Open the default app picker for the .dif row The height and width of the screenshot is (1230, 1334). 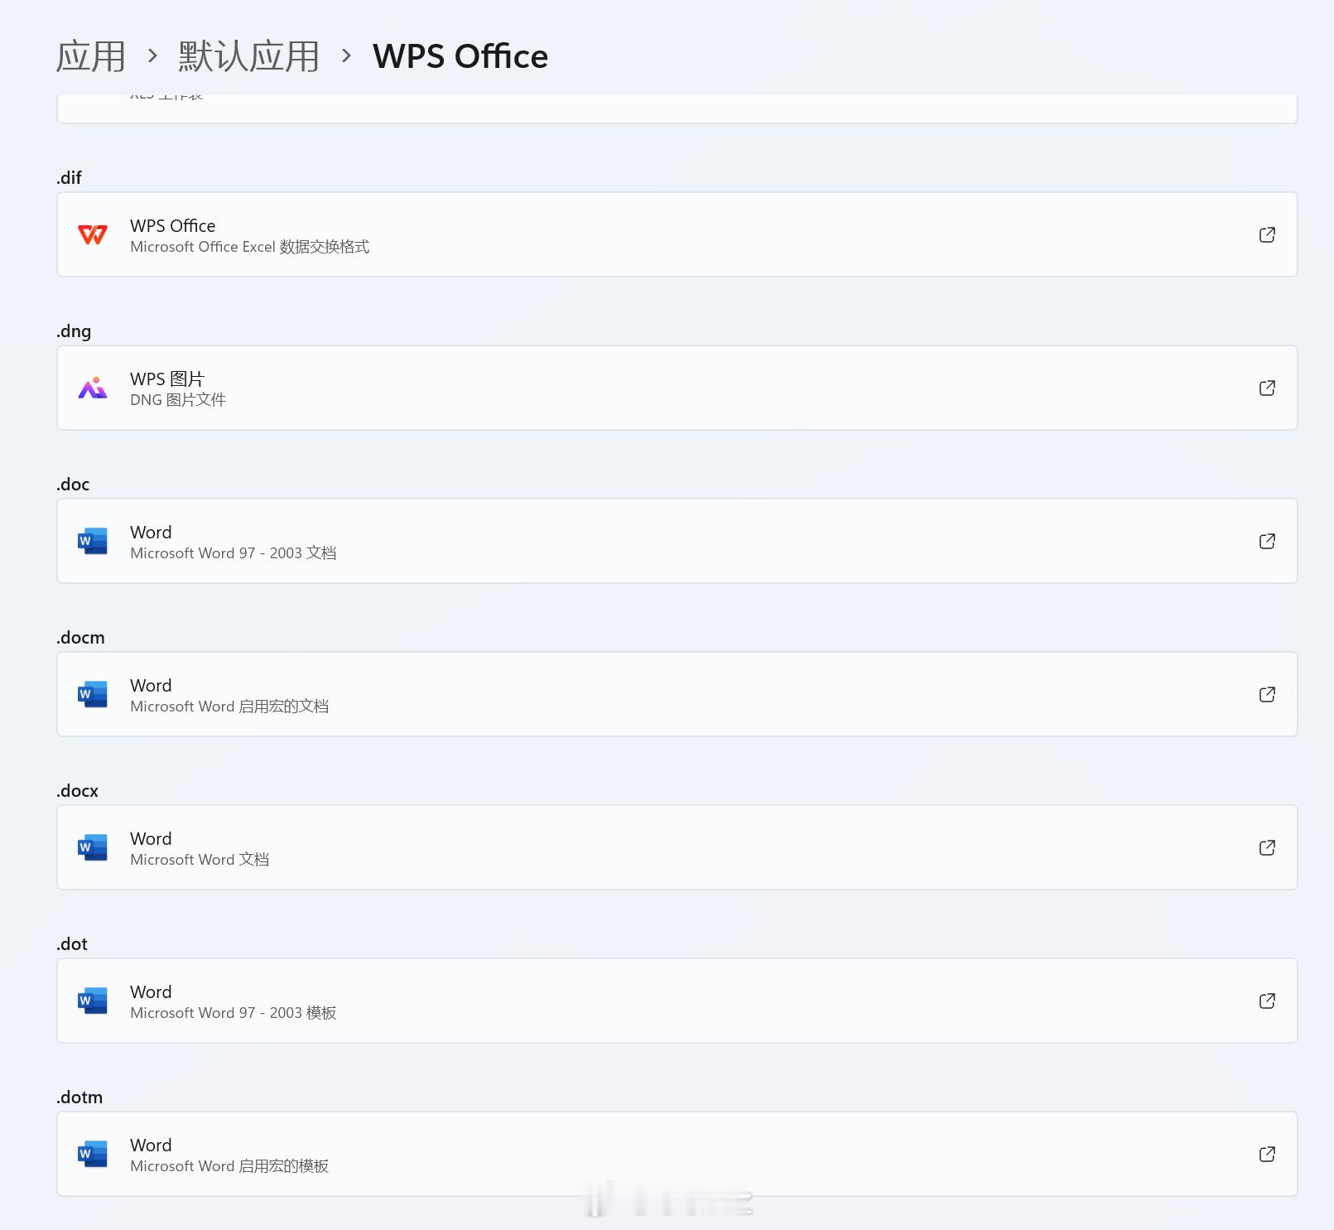pyautogui.click(x=1267, y=234)
